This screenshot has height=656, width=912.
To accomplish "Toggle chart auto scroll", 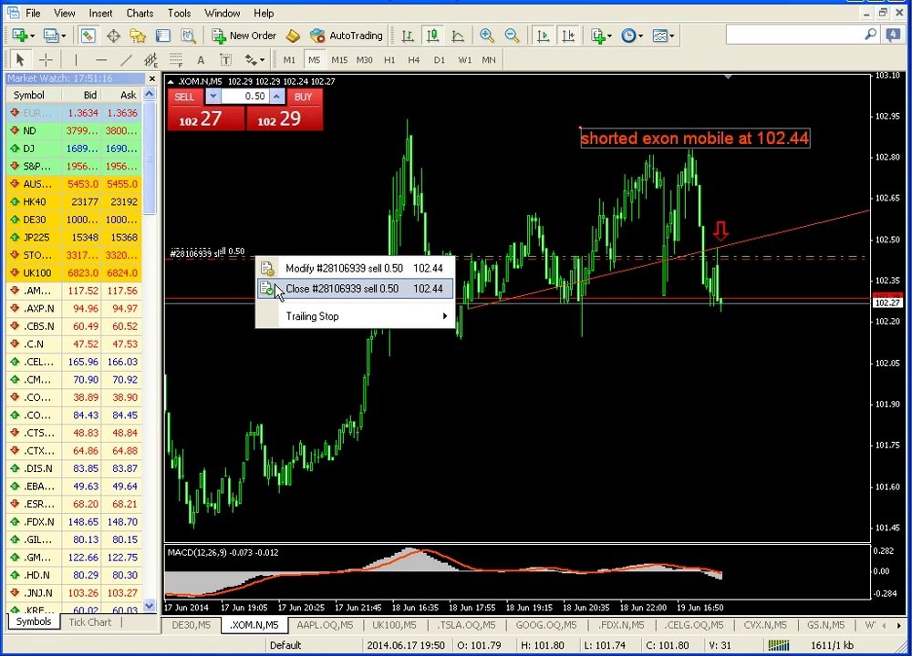I will tap(544, 36).
